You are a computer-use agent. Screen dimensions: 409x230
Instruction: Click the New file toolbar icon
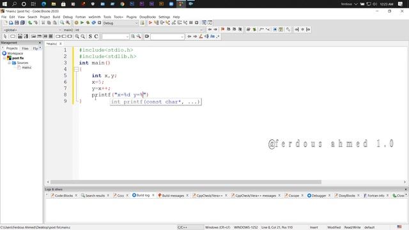[x=5, y=23]
